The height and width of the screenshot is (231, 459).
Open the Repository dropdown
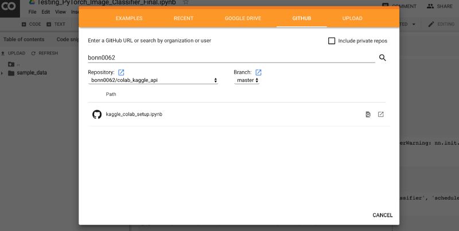[153, 80]
